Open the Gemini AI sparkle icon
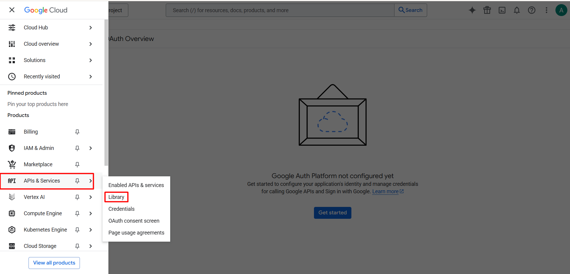This screenshot has width=570, height=274. (472, 10)
